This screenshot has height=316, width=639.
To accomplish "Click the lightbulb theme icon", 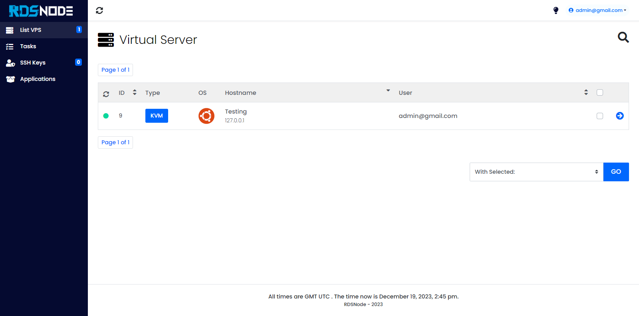I will point(556,10).
